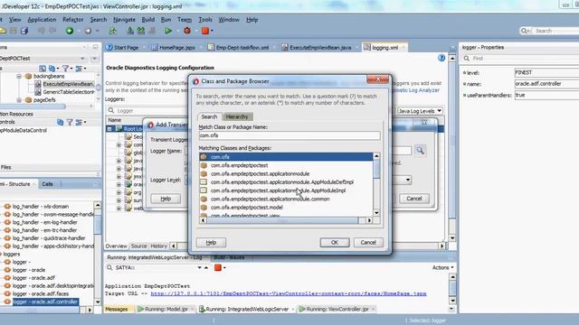The height and width of the screenshot is (325, 579).
Task: Select the highlighted com.ofa package row
Action: (x=286, y=157)
